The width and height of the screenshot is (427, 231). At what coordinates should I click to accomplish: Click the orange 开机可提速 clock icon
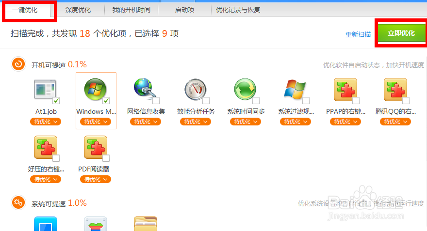tap(18, 64)
